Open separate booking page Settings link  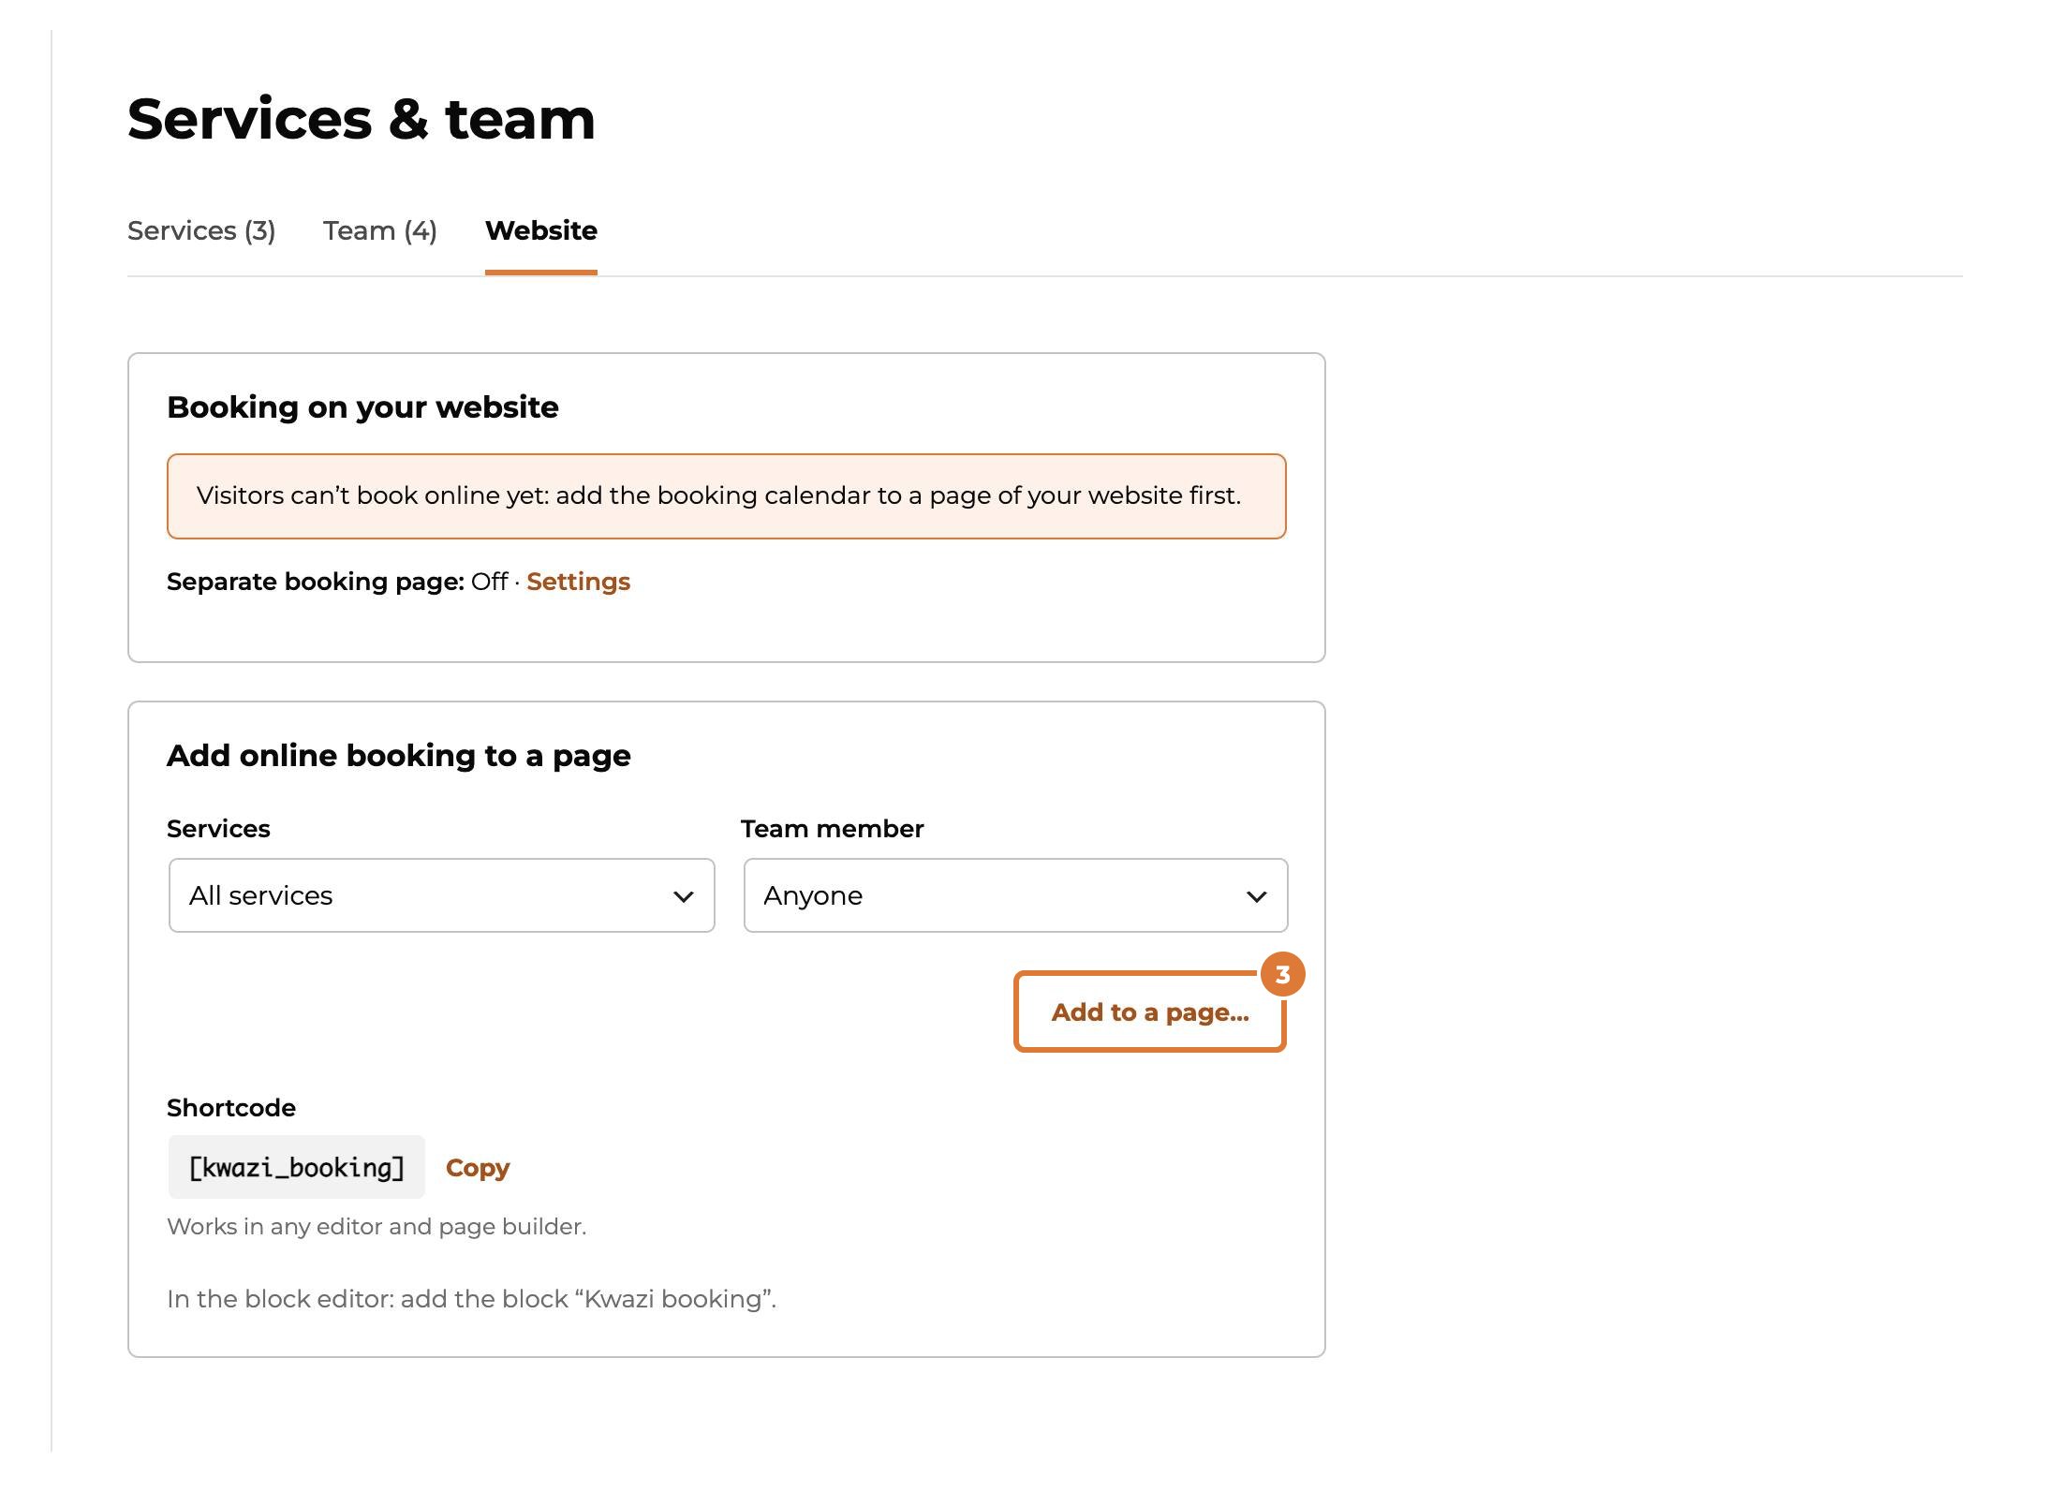[x=578, y=582]
